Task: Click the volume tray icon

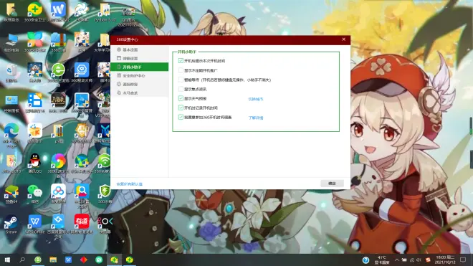Action: (419, 260)
